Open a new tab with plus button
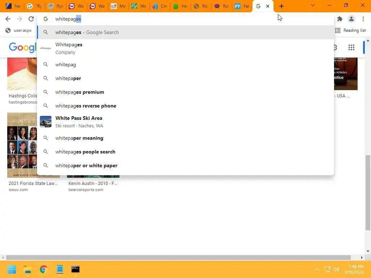This screenshot has height=278, width=371. point(281,6)
